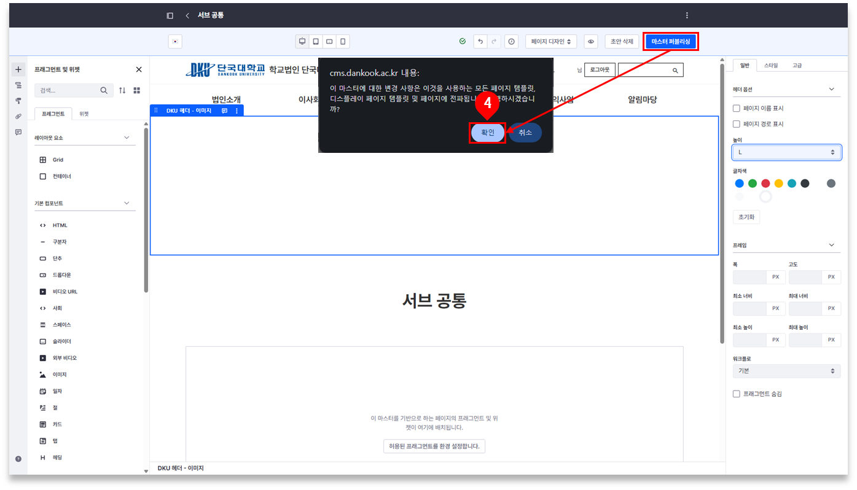
Task: Open the 높이 dropdown showing L
Action: tap(786, 152)
